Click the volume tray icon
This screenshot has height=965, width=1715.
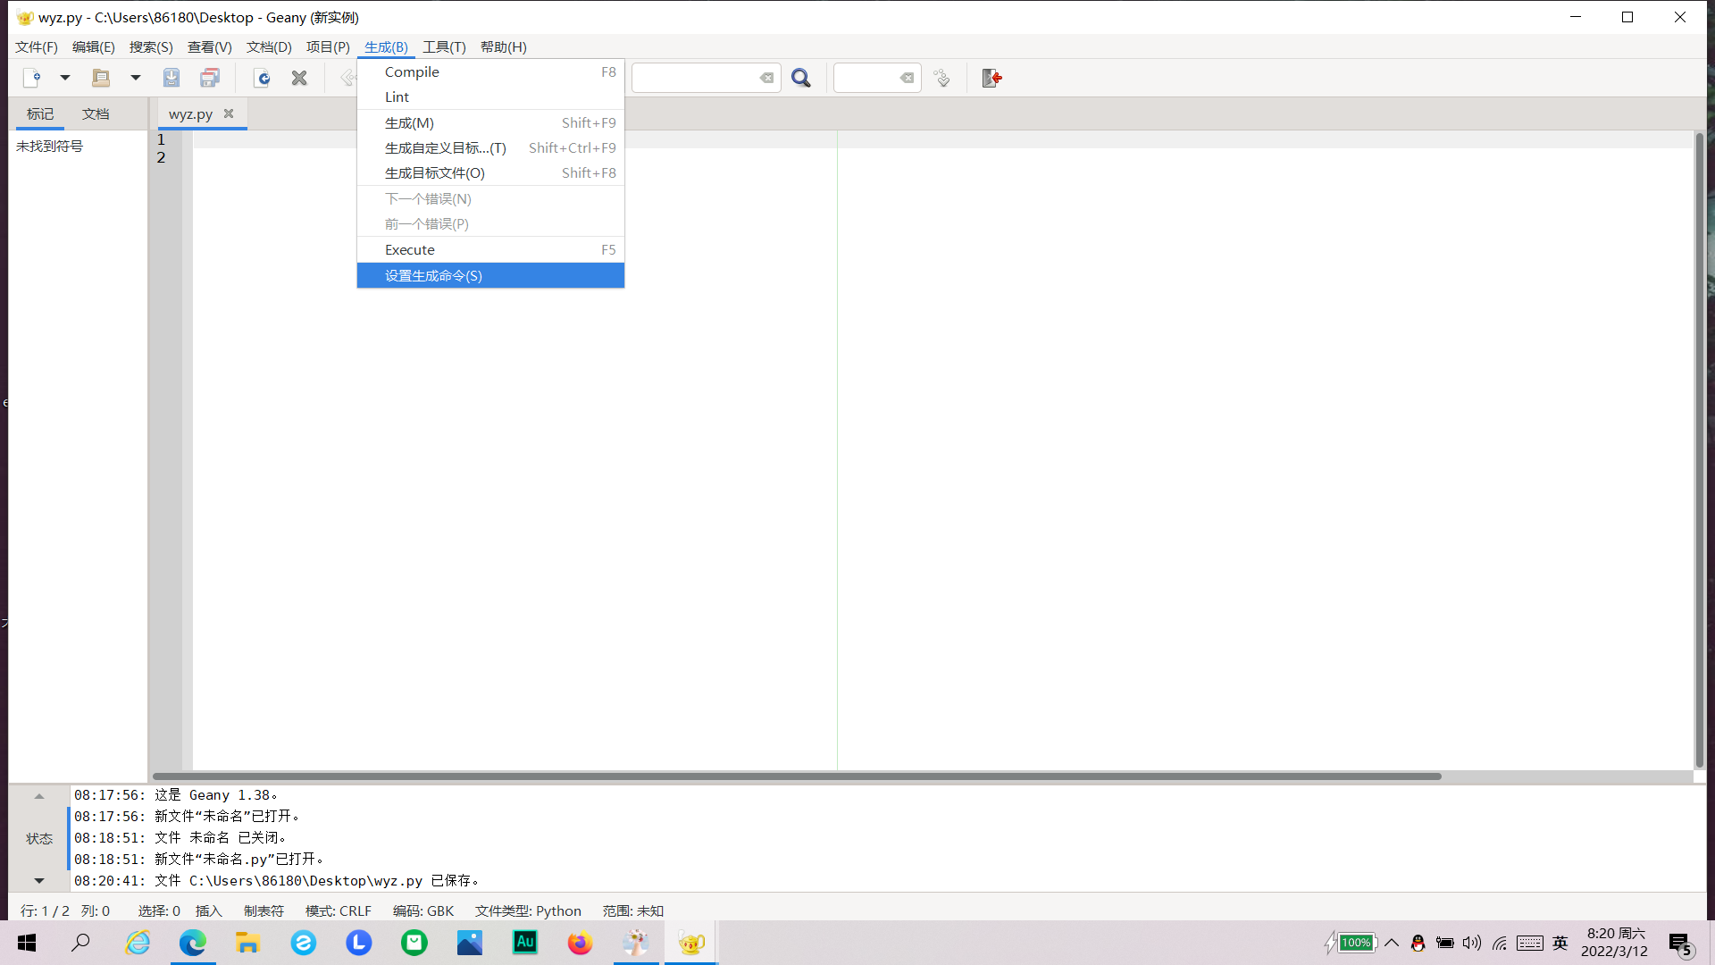pyautogui.click(x=1472, y=943)
